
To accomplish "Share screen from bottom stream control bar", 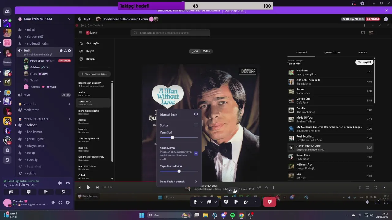I will [x=226, y=202].
